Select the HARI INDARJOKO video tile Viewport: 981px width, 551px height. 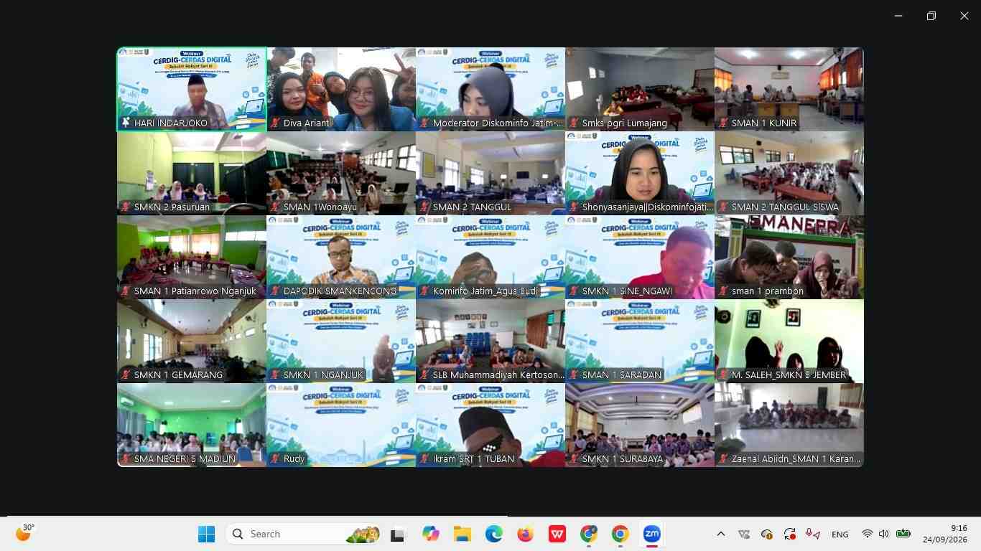click(x=192, y=89)
